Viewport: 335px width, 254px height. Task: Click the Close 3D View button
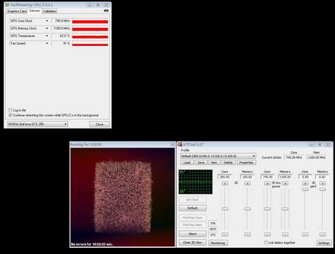193,242
